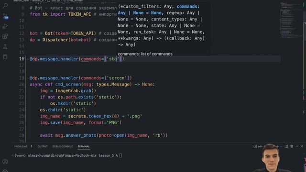Screen dimensions: 306x172
Task: Open the Search view in the activity bar
Action: point(5,5)
